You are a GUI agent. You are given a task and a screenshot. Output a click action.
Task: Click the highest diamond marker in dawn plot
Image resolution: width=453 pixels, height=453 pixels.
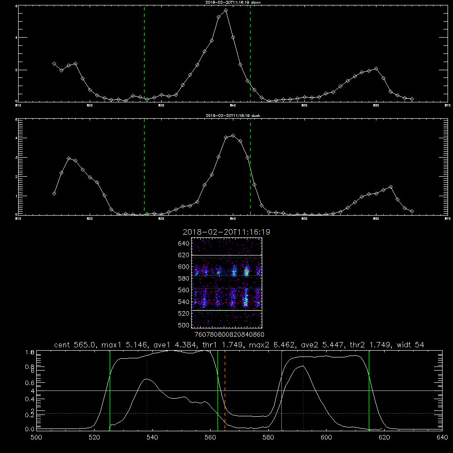click(226, 10)
